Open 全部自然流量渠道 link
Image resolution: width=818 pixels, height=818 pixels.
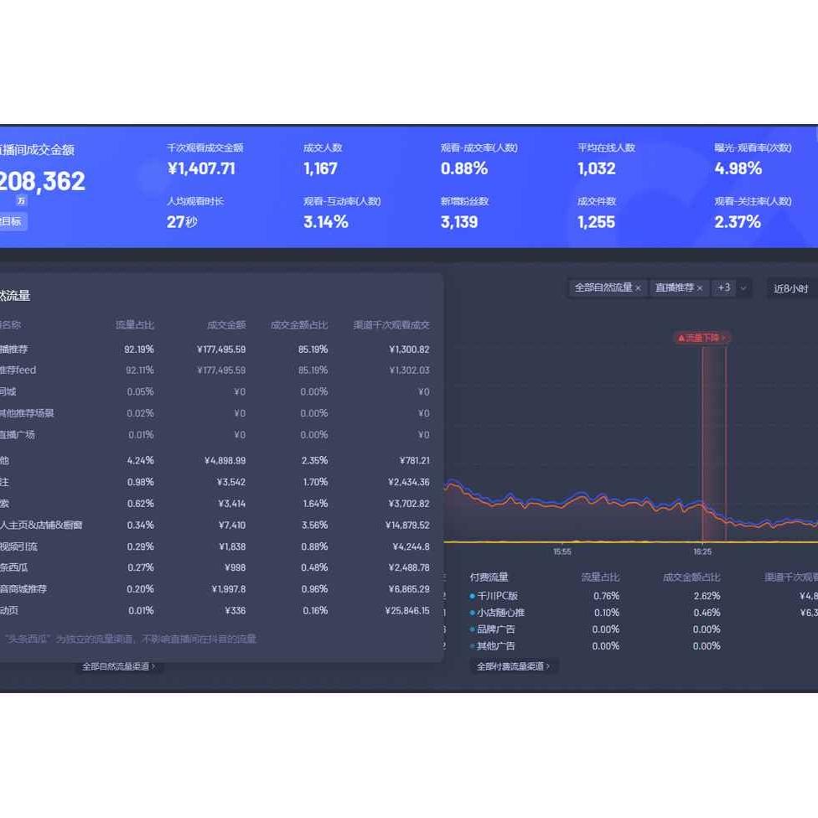tap(118, 666)
